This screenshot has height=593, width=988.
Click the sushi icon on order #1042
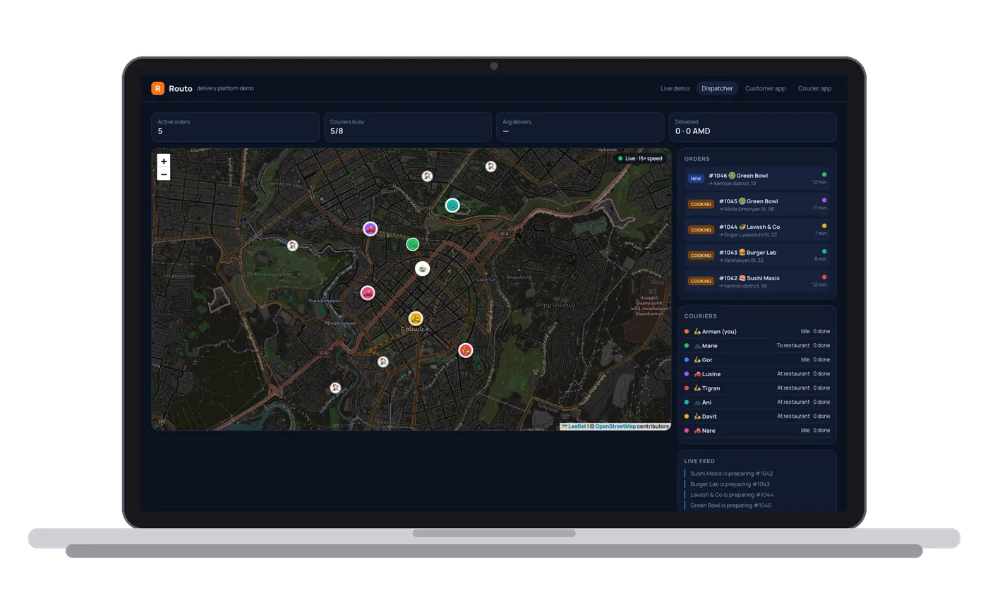click(742, 278)
